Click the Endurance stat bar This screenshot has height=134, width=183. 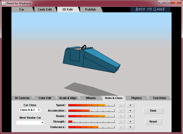point(91,127)
